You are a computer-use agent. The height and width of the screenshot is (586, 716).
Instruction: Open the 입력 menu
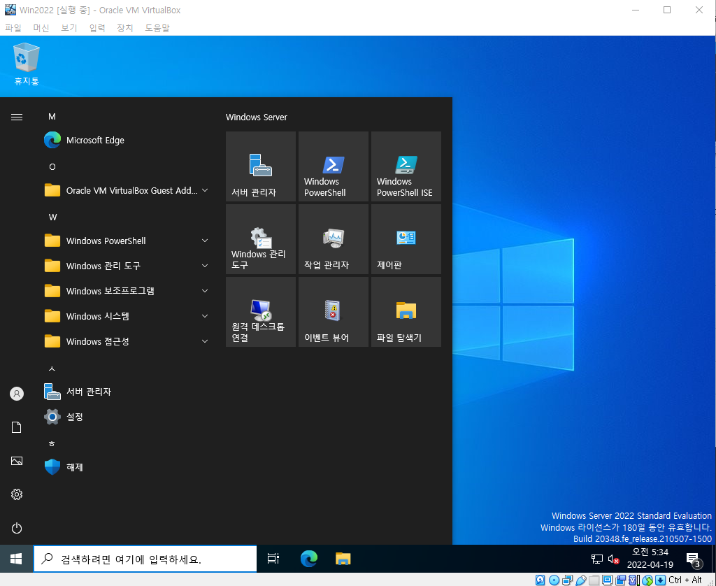[96, 28]
